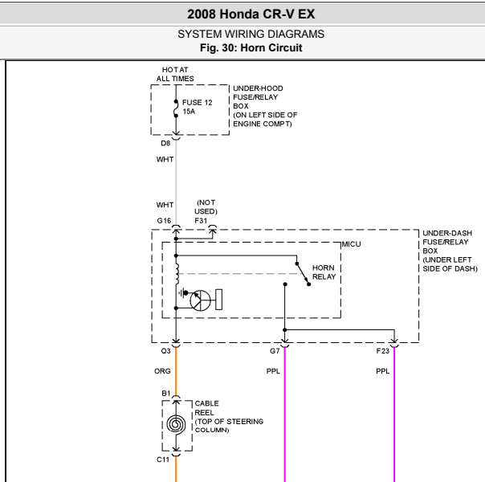Click the 'Fig. 30: Horn Circuit' caption
485x482 pixels.
click(x=251, y=48)
